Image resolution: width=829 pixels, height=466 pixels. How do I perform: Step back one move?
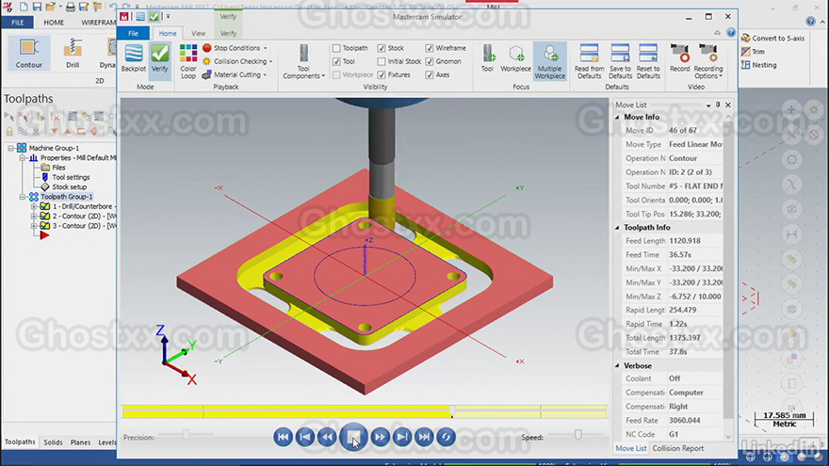[x=305, y=437]
